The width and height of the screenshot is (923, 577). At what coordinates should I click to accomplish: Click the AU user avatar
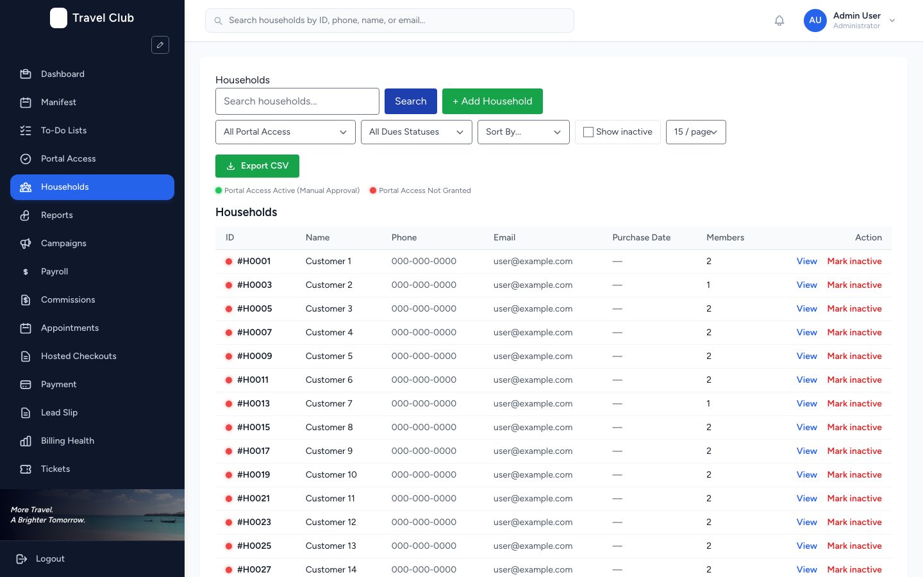(815, 21)
